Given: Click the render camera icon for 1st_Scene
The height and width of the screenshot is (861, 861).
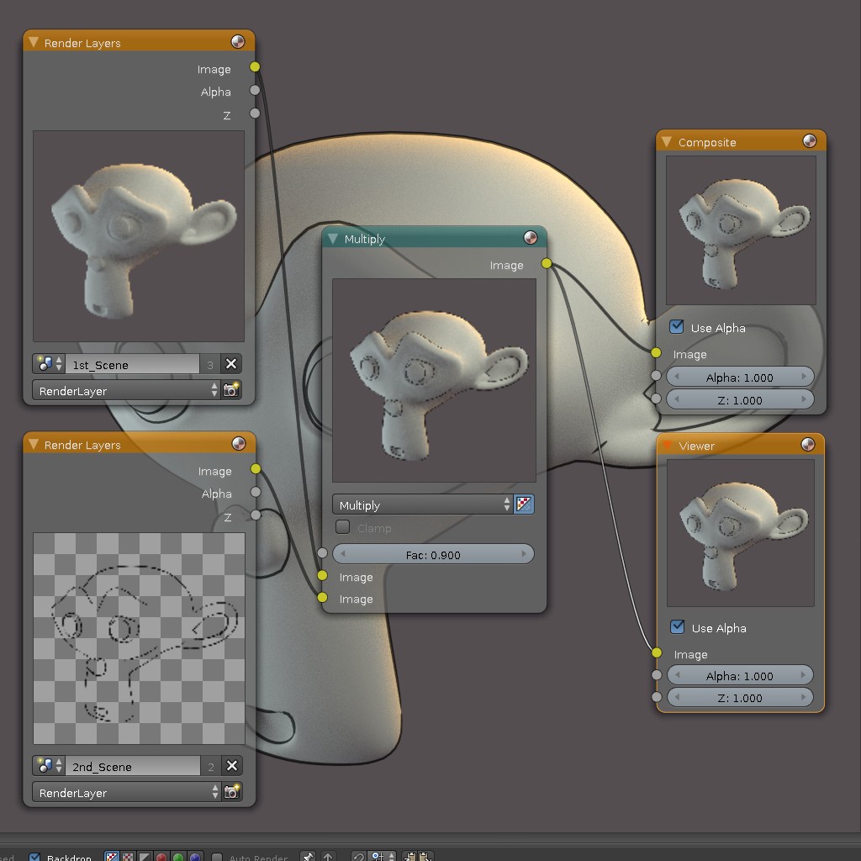Looking at the screenshot, I should coord(231,390).
